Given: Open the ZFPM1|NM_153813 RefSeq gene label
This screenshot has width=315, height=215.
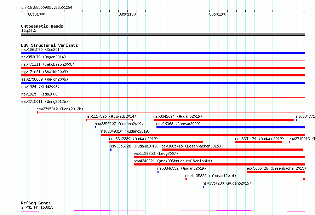Looking at the screenshot, I should pos(38,207).
